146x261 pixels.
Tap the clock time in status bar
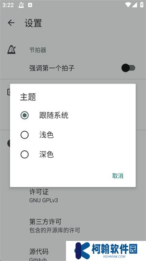point(8,5)
